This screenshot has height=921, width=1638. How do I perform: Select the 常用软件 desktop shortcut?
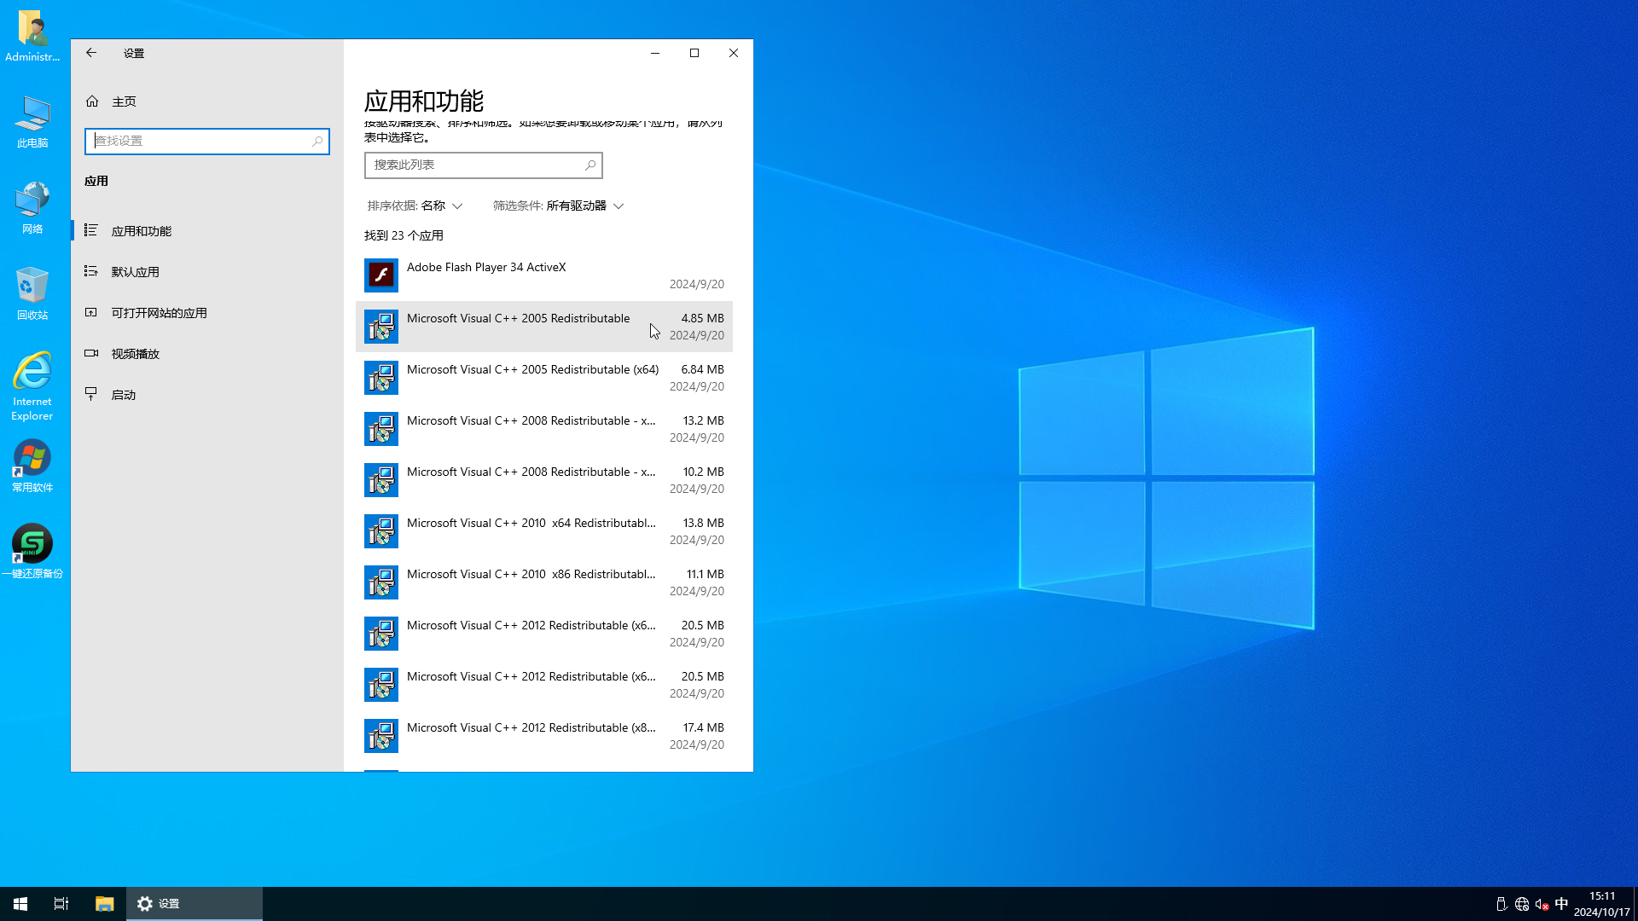click(32, 466)
